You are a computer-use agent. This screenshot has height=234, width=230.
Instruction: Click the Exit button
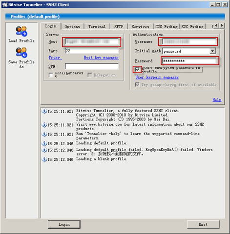click(x=203, y=224)
